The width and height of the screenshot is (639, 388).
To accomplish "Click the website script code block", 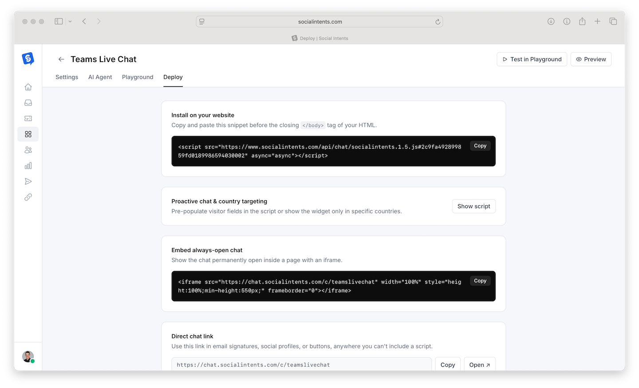I will point(333,151).
